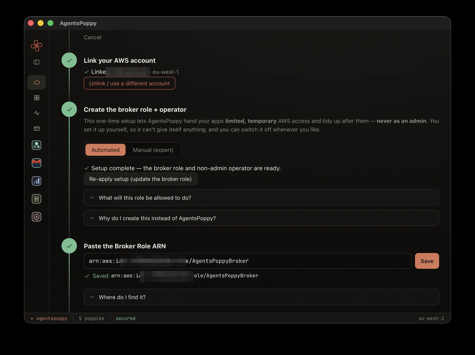Click the Setup complete status message
475x355 pixels.
pos(183,168)
